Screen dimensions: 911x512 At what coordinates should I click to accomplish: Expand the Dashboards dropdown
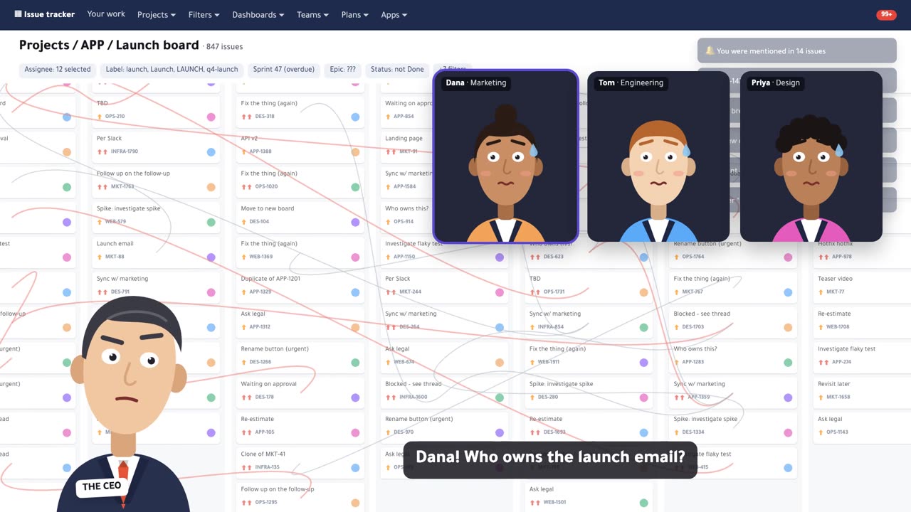pyautogui.click(x=258, y=14)
